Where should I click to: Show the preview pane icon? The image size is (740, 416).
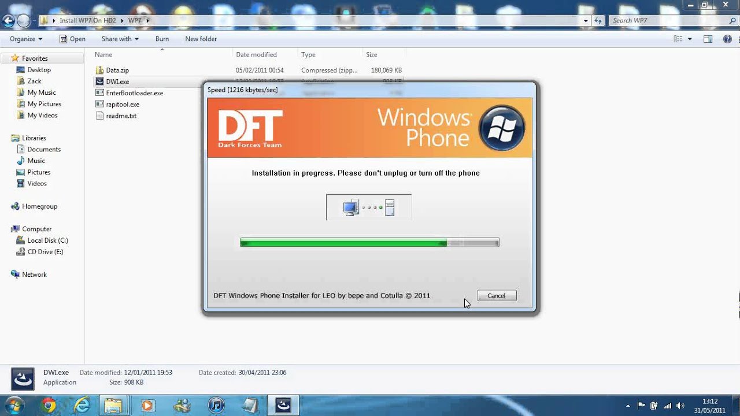[x=708, y=39]
